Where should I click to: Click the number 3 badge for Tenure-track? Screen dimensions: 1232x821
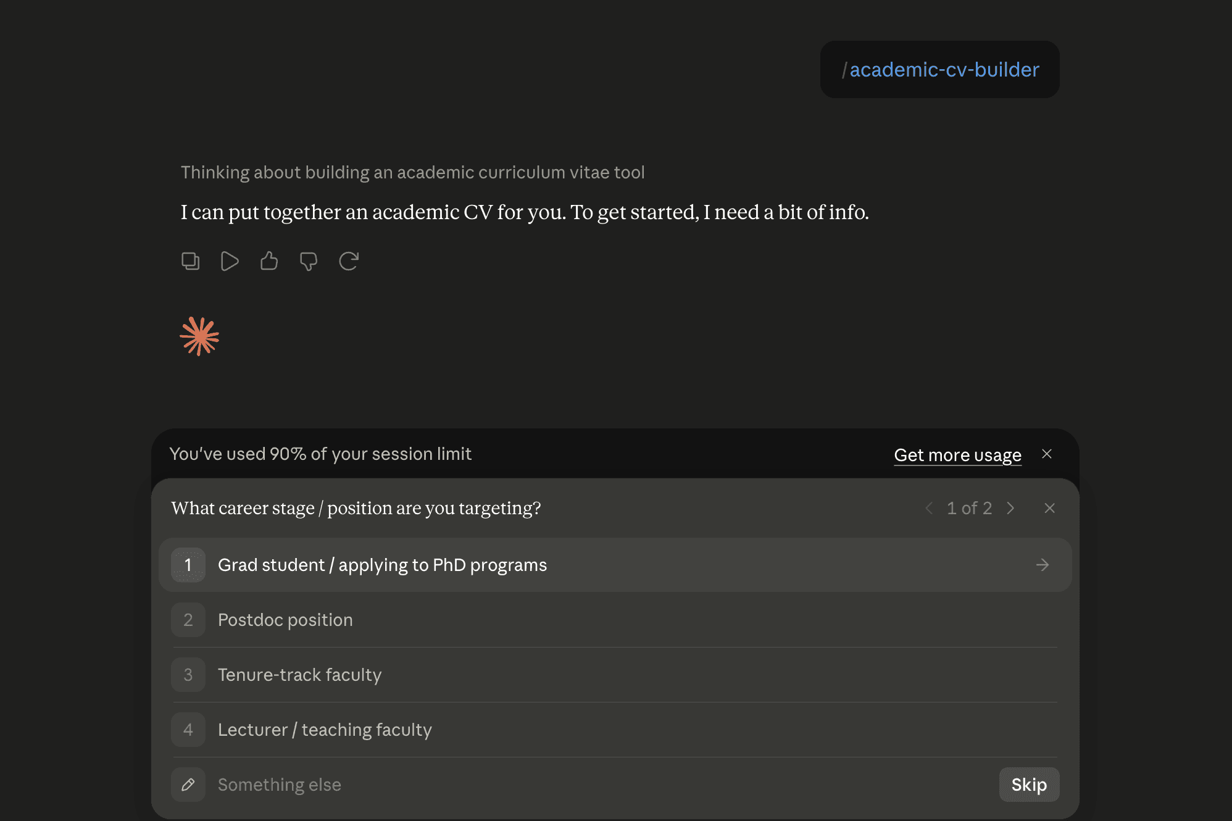tap(188, 675)
